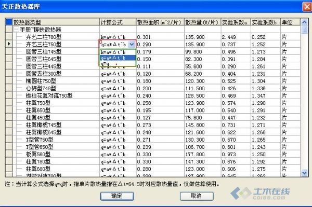Click the blue select-all corner cell
Image resolution: width=312 pixels, height=207 pixels.
9,22
